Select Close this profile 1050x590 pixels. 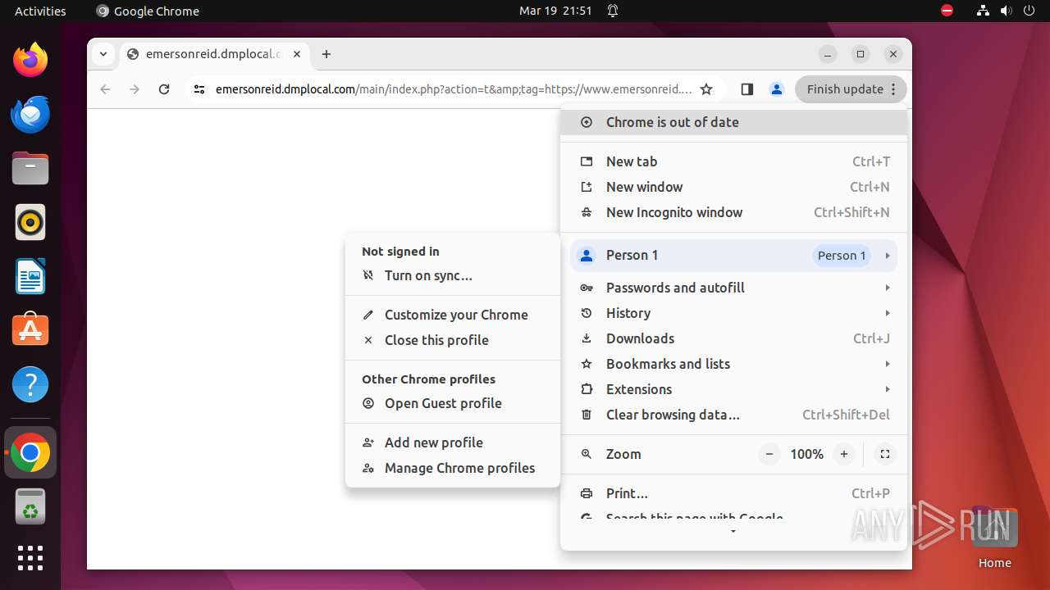pyautogui.click(x=453, y=340)
